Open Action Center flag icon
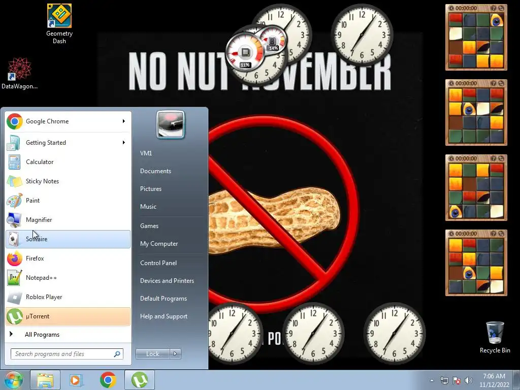 pos(457,380)
